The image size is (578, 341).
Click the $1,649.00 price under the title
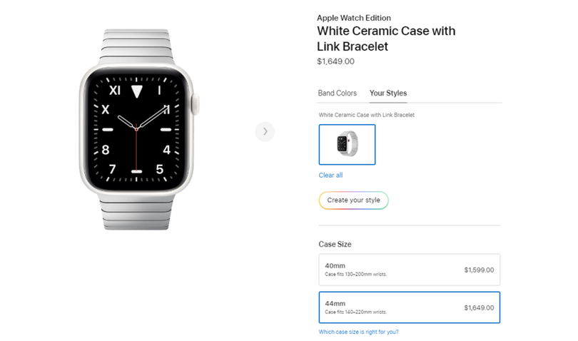[x=335, y=61]
